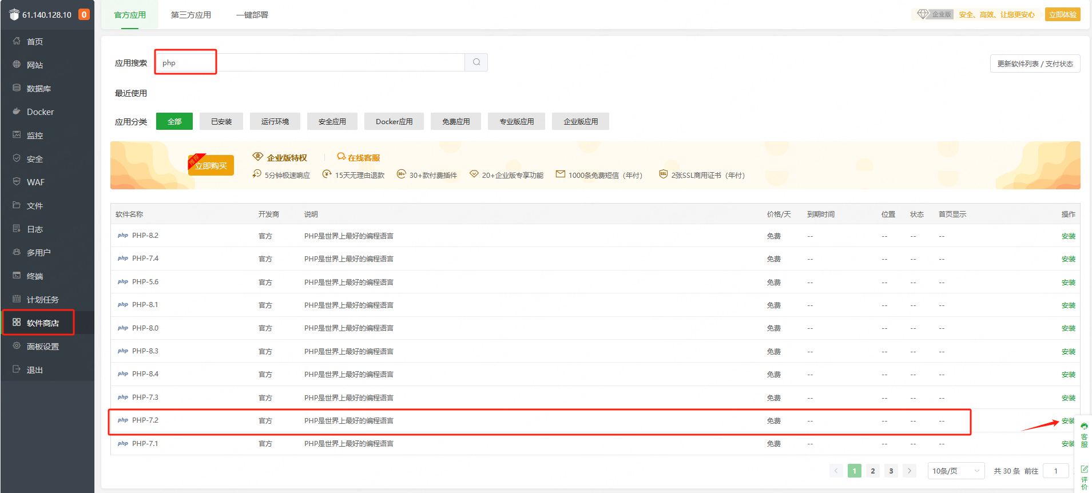Click the 退出 logout icon
This screenshot has width=1092, height=493.
[17, 369]
